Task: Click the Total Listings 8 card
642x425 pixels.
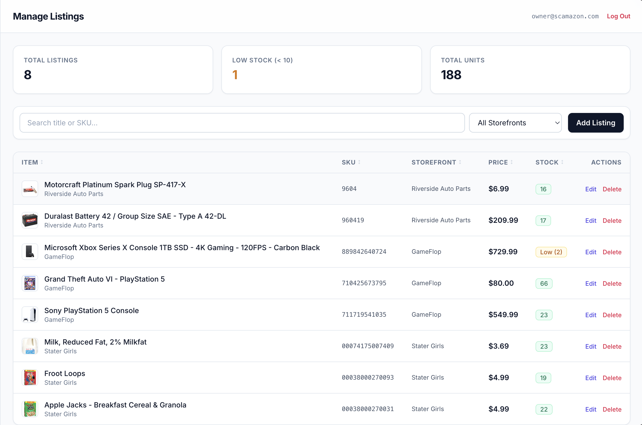Action: click(x=113, y=70)
